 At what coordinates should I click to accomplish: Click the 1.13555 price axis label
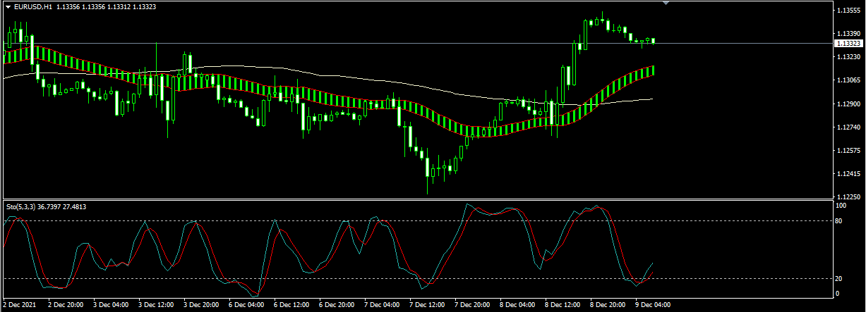pyautogui.click(x=847, y=11)
